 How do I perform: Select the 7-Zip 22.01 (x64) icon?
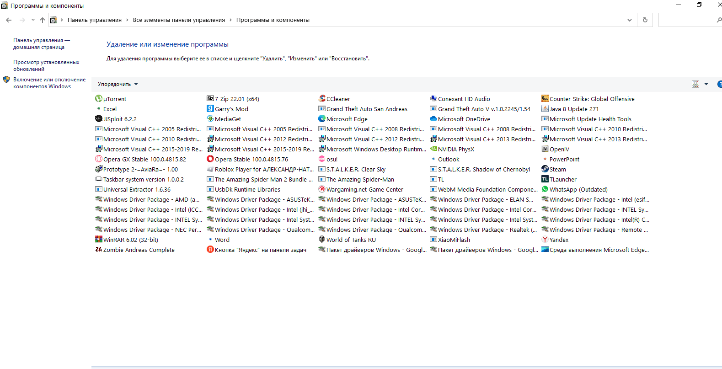pos(210,98)
